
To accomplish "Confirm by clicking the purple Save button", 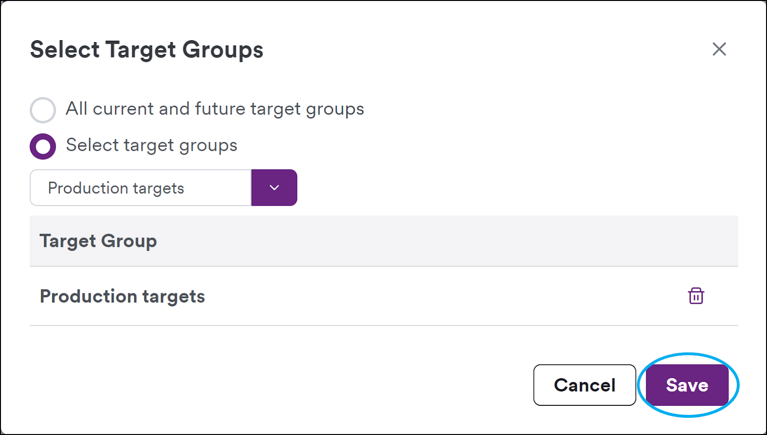I will 687,385.
